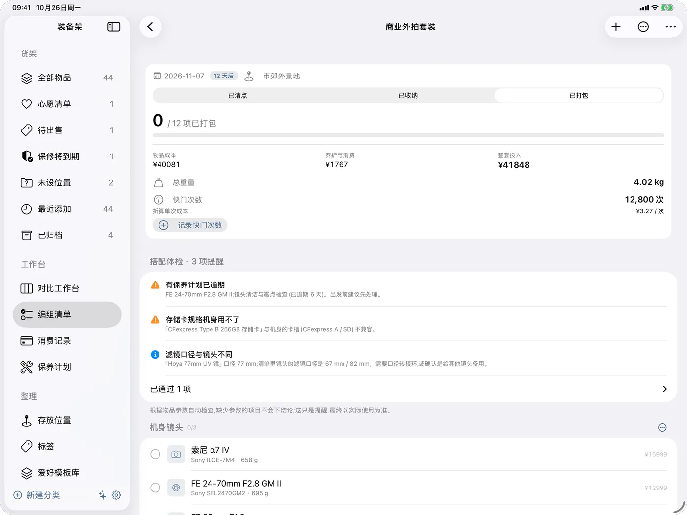Open the plain three-dot more menu
Screen dimensions: 687x515
(x=671, y=26)
